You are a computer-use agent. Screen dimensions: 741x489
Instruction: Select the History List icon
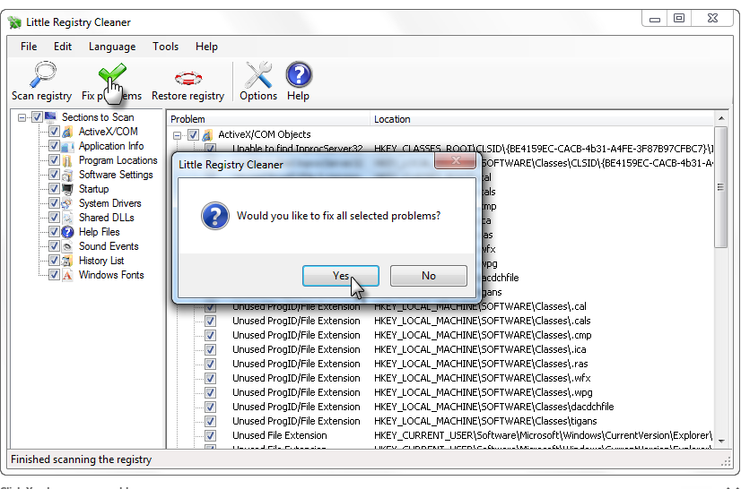click(67, 261)
